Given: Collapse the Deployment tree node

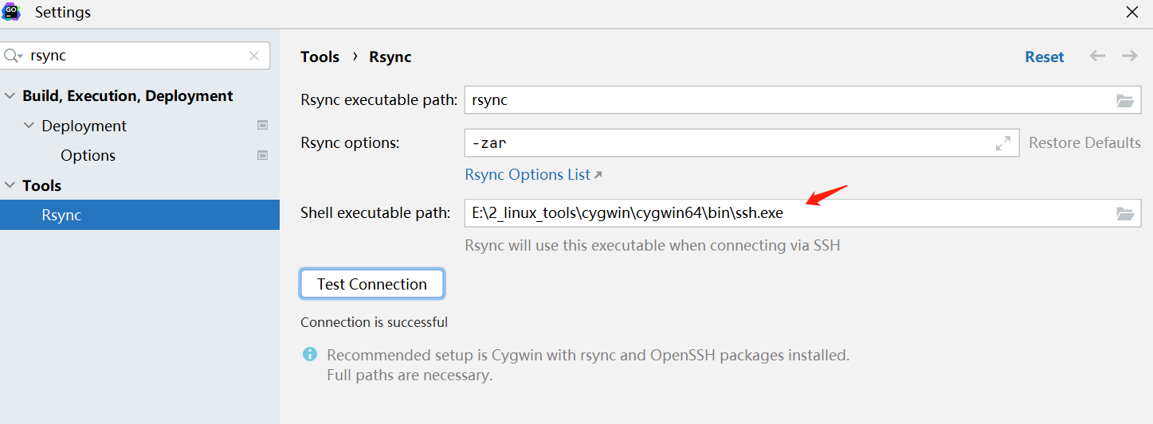Looking at the screenshot, I should coord(29,126).
